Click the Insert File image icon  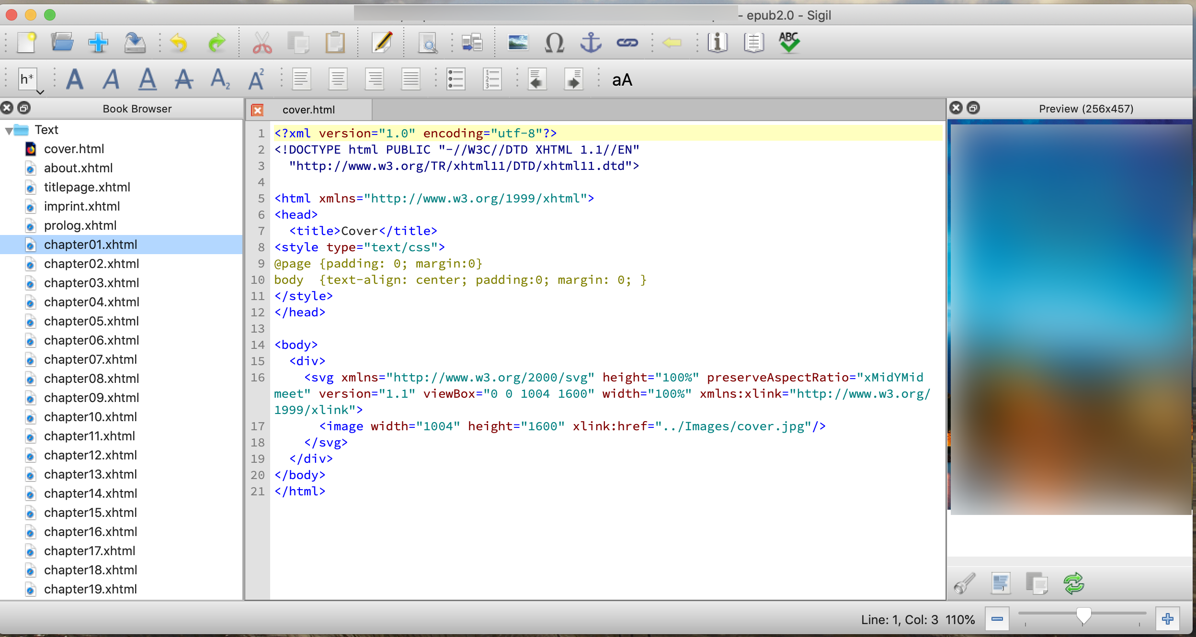[x=518, y=43]
